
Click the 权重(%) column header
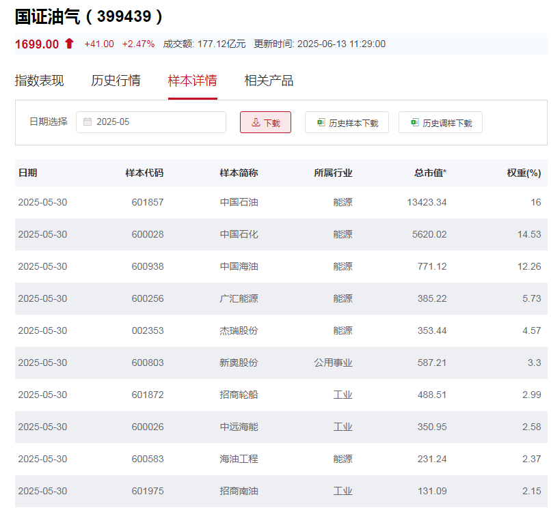(524, 173)
